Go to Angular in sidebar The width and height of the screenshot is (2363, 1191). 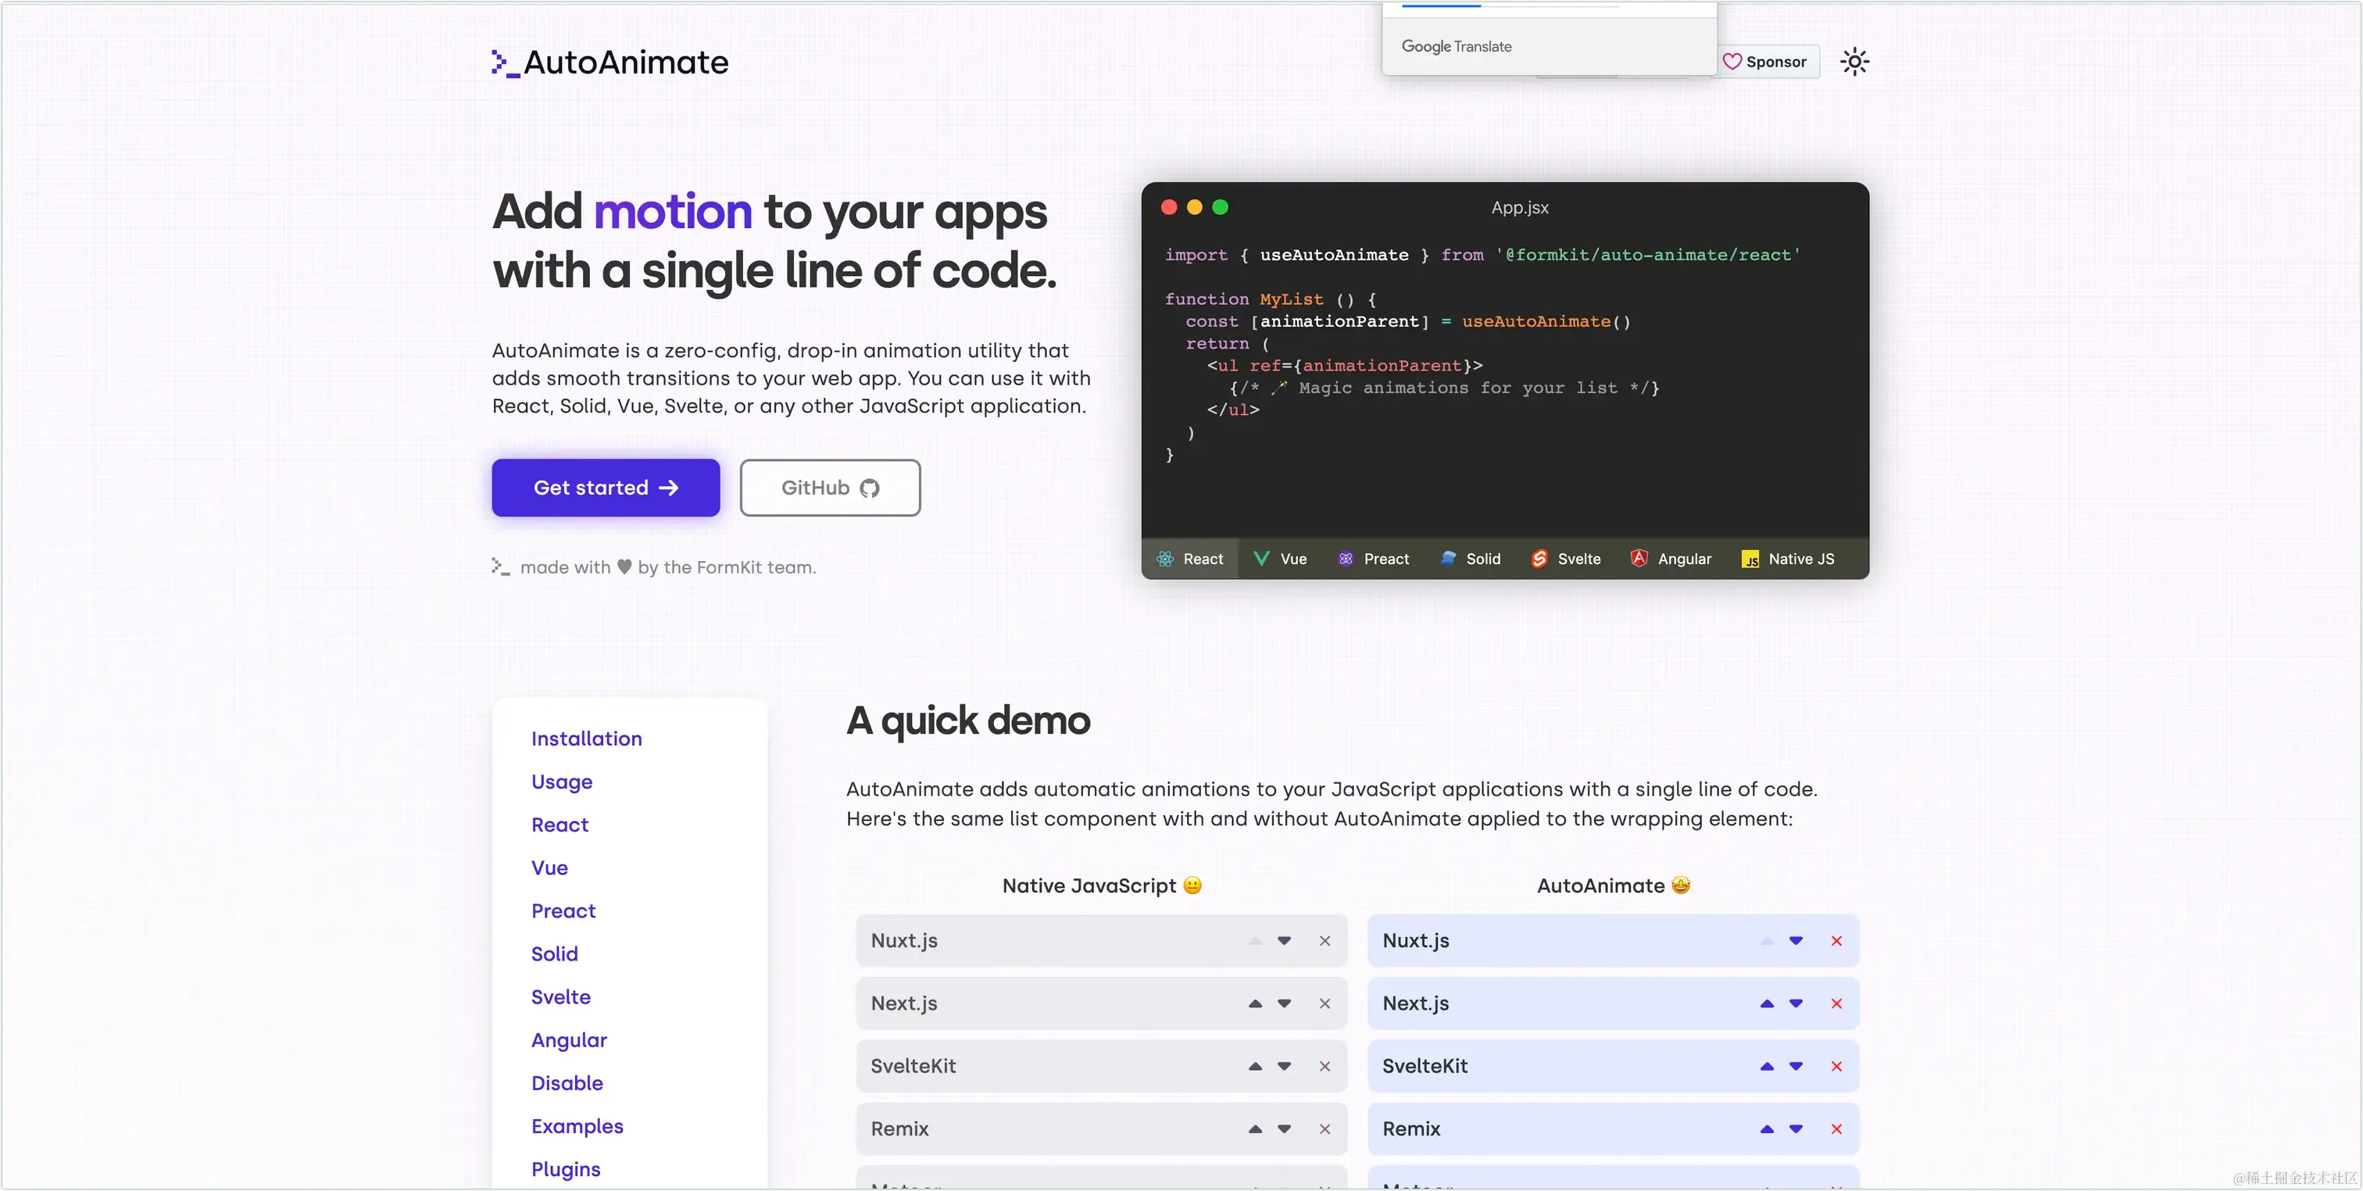coord(569,1040)
